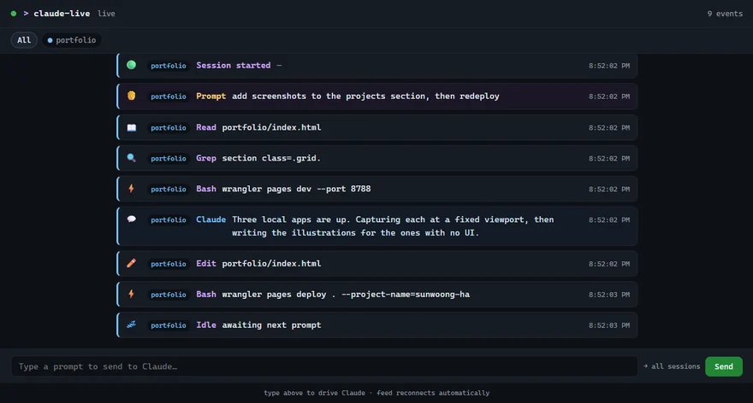Image resolution: width=753 pixels, height=403 pixels.
Task: Click the Prompt row's yellow icon
Action: tap(131, 96)
